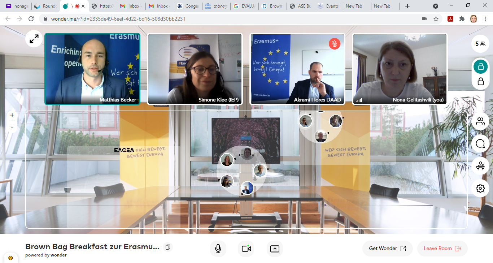Click muted microphone badge on Akrami Flores tile
This screenshot has height=263, width=493.
pos(335,44)
